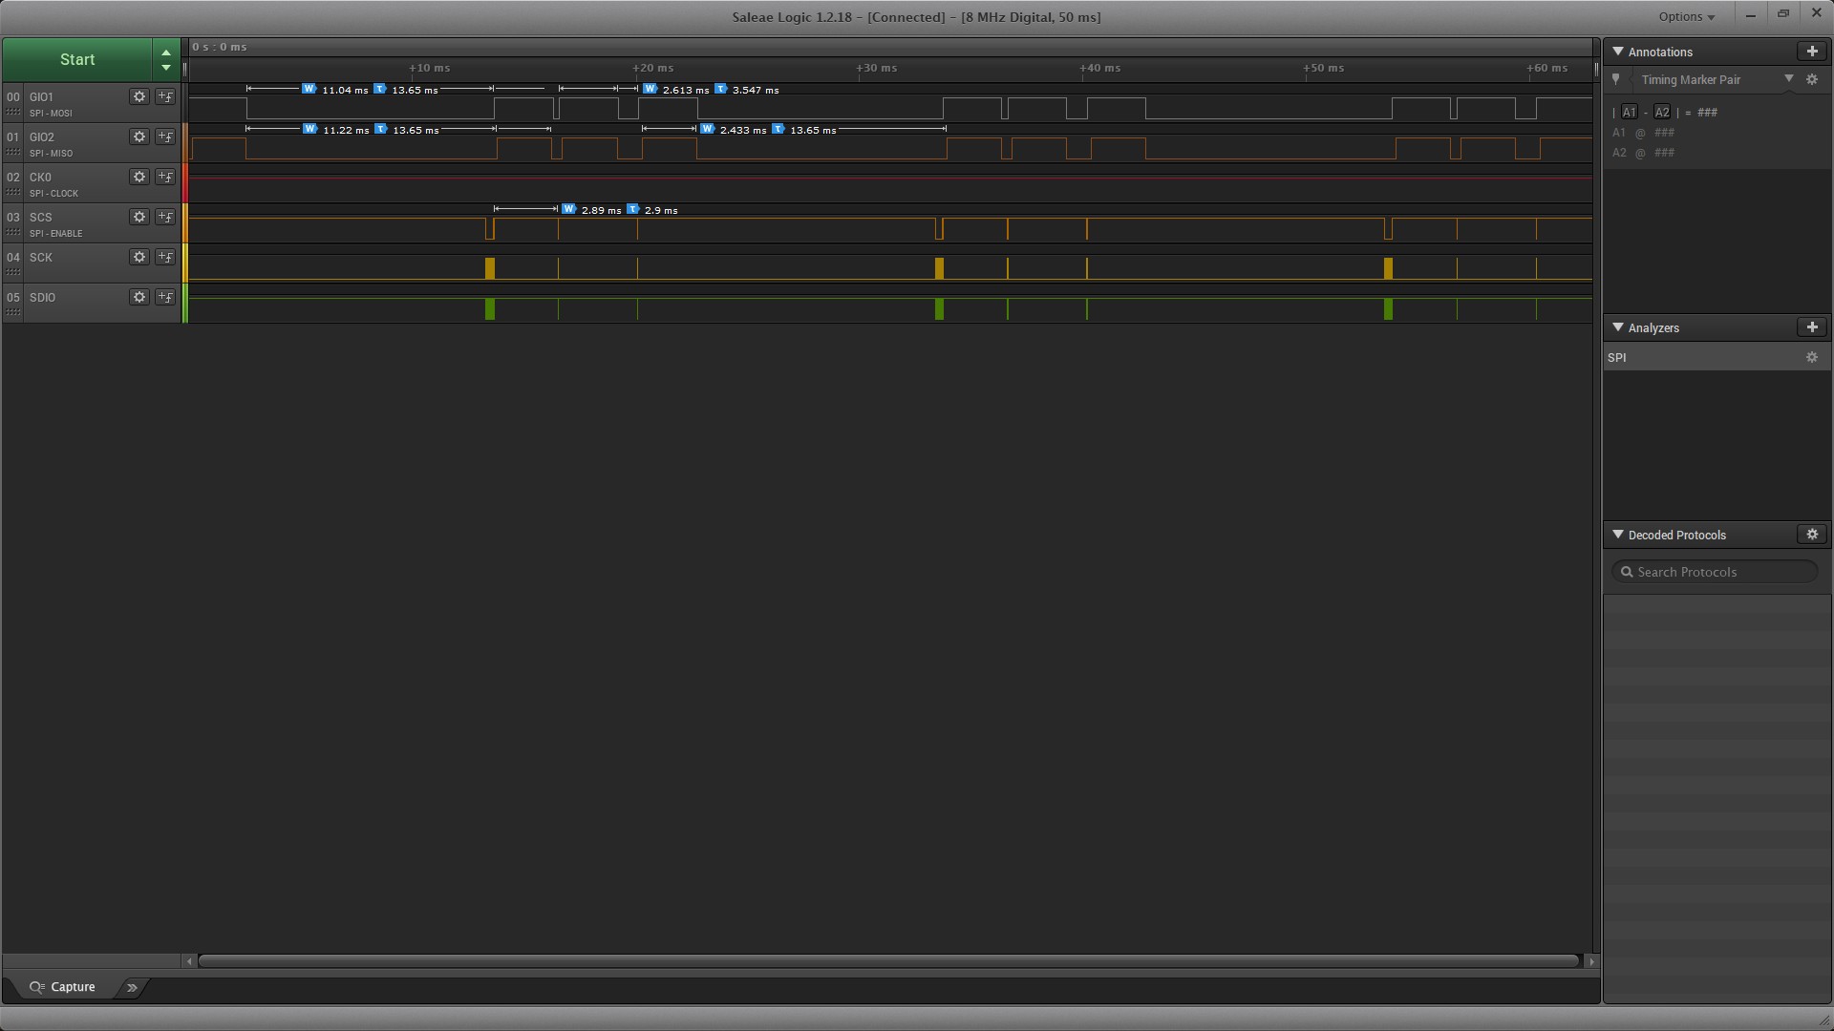
Task: Click the GIO1 channel drag handle
Action: click(x=13, y=113)
